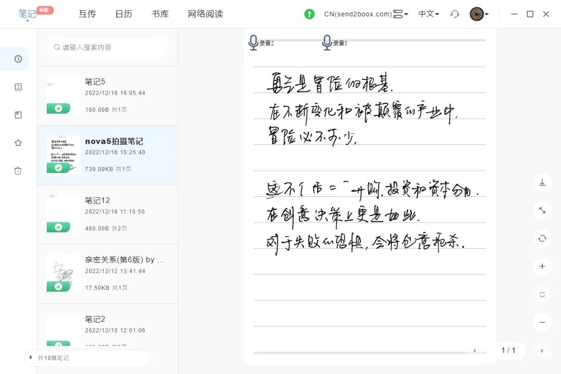Open the server selection dropdown

400,14
